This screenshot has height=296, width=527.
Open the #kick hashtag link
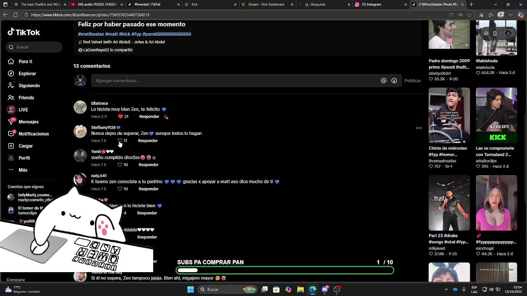click(124, 34)
